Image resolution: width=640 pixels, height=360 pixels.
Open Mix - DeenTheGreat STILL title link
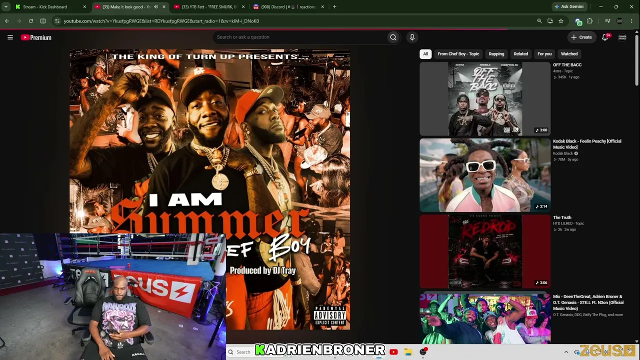(x=588, y=302)
